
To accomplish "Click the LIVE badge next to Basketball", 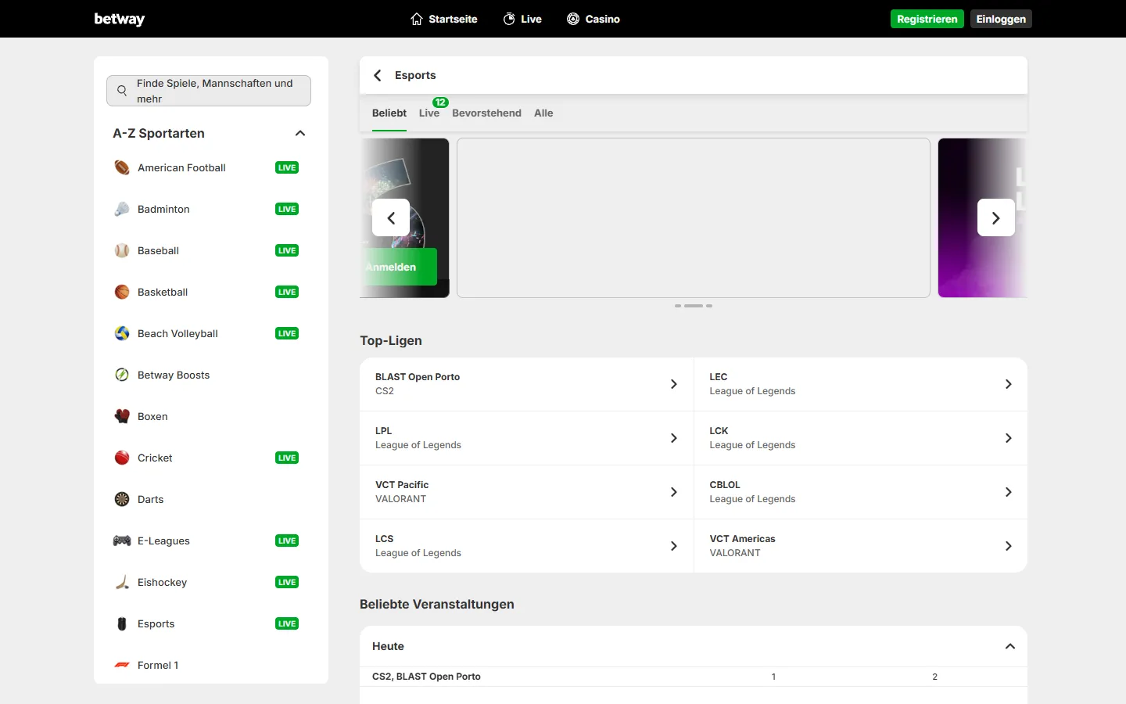I will (287, 292).
